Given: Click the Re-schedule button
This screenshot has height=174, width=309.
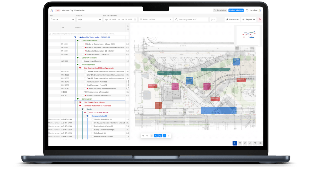Looking at the screenshot, I should 220,10.
